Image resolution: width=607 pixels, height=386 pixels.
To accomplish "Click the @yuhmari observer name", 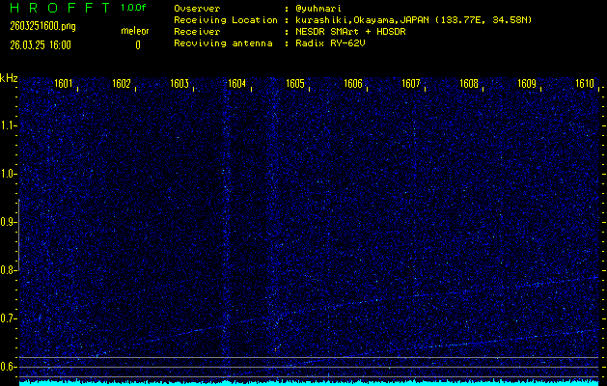I will 321,8.
